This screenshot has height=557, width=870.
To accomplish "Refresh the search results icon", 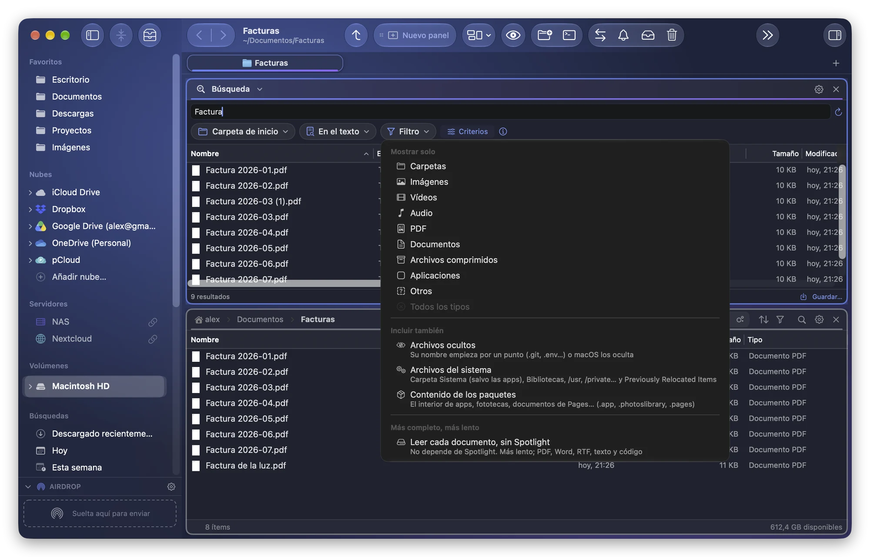I will (x=838, y=112).
